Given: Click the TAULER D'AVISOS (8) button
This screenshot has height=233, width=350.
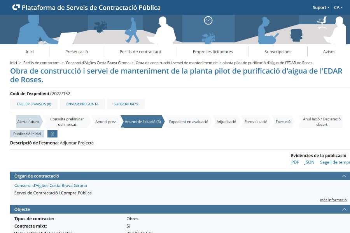Looking at the screenshot, I should (x=34, y=104).
